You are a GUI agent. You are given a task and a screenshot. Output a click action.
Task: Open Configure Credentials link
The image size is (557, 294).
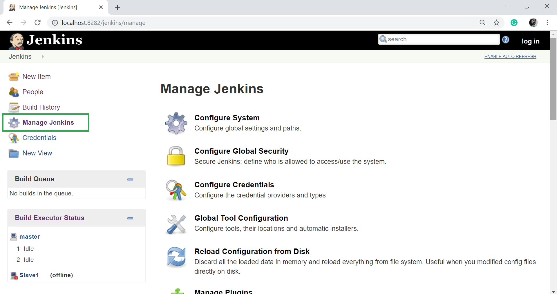(234, 185)
